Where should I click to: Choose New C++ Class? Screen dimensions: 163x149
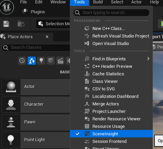(x=111, y=29)
